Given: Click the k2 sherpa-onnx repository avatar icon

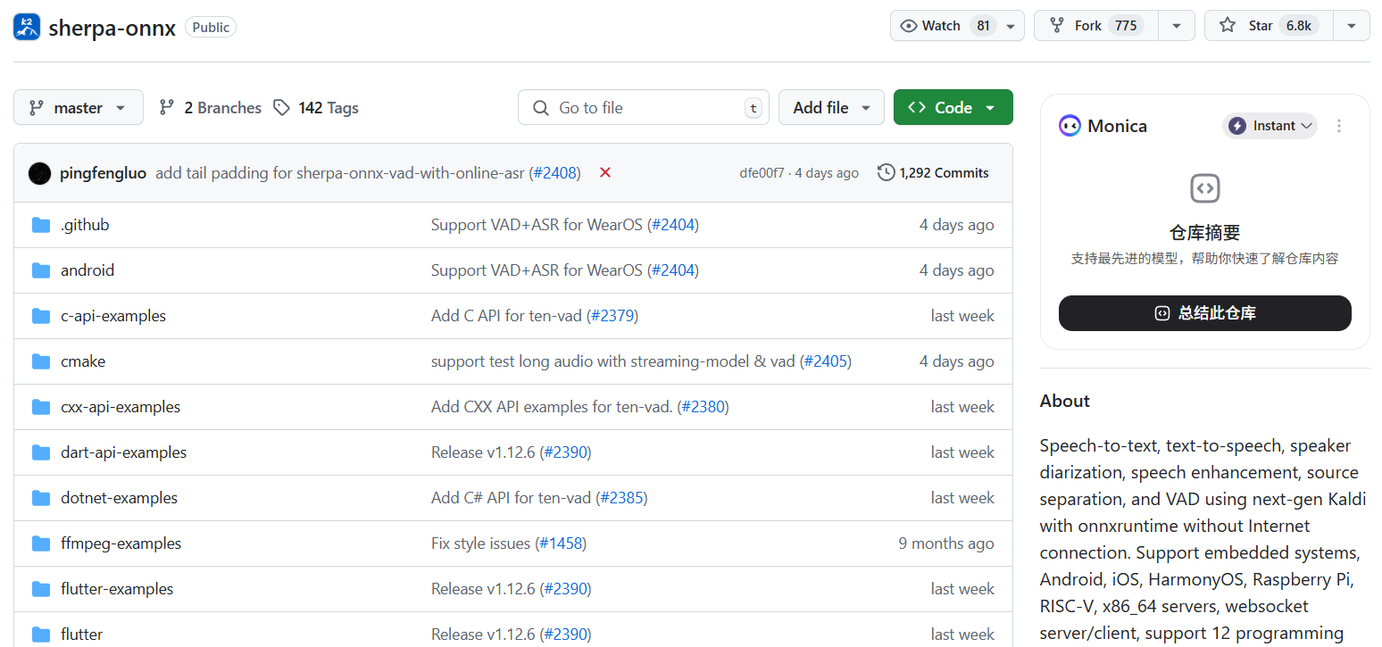Looking at the screenshot, I should coord(27,27).
